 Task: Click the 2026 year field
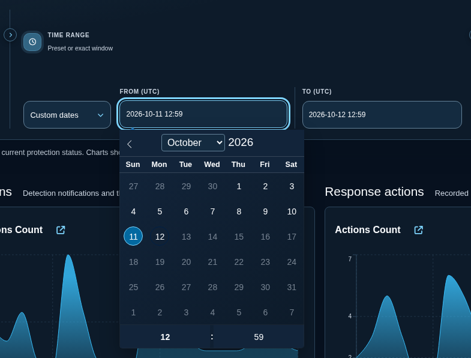point(241,142)
